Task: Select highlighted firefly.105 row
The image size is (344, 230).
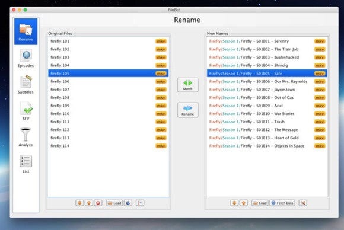Action: click(x=109, y=74)
